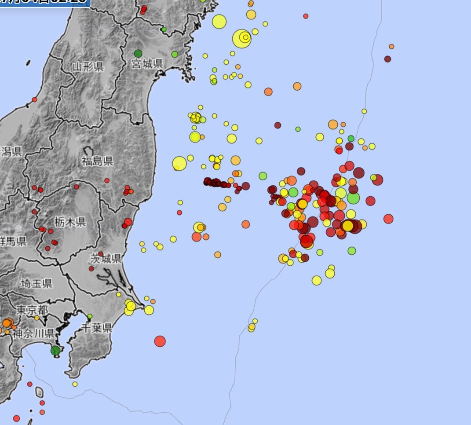Click the 宮城県 prefecture label
471x425 pixels.
click(x=147, y=63)
